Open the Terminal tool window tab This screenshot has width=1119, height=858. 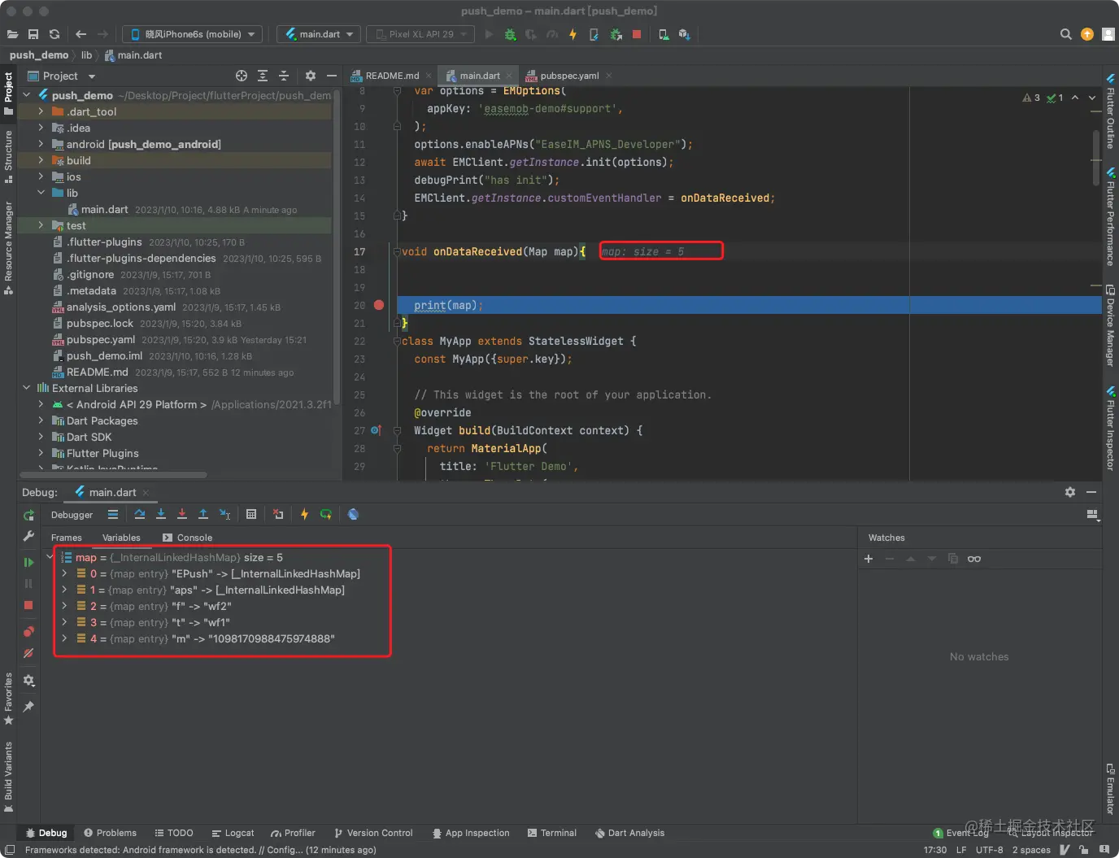tap(552, 833)
